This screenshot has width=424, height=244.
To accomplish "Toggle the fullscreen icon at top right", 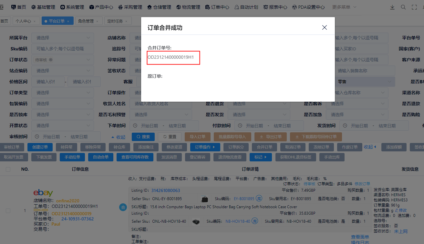I will tap(414, 7).
